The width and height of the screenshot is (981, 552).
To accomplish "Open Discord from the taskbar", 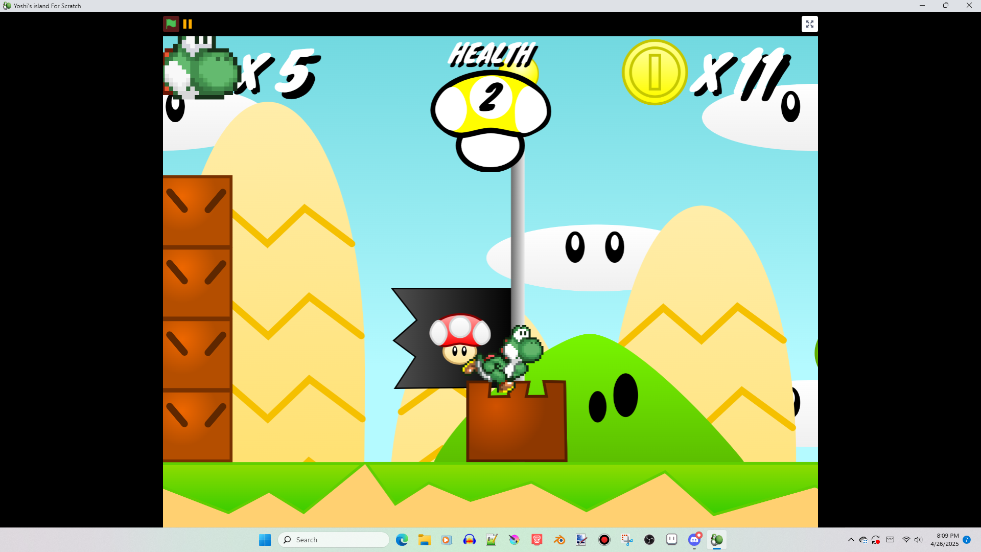I will click(x=694, y=540).
